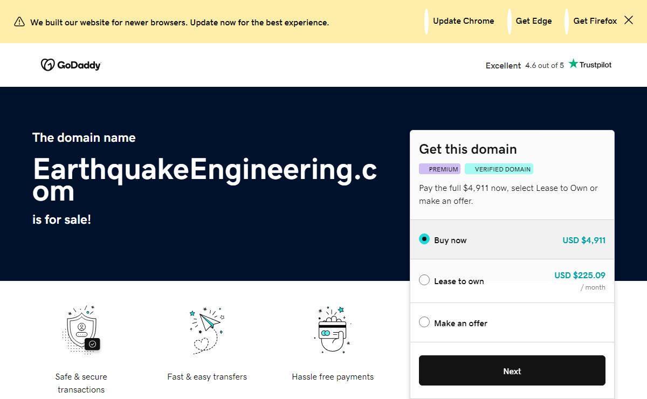Click the Next button
Screen dimensions: 647x399
coord(512,370)
